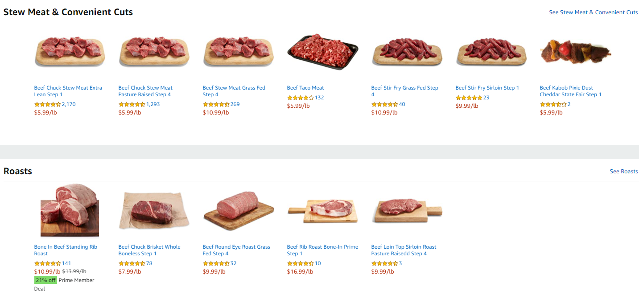Click the 21% off deal badge

coord(45,280)
